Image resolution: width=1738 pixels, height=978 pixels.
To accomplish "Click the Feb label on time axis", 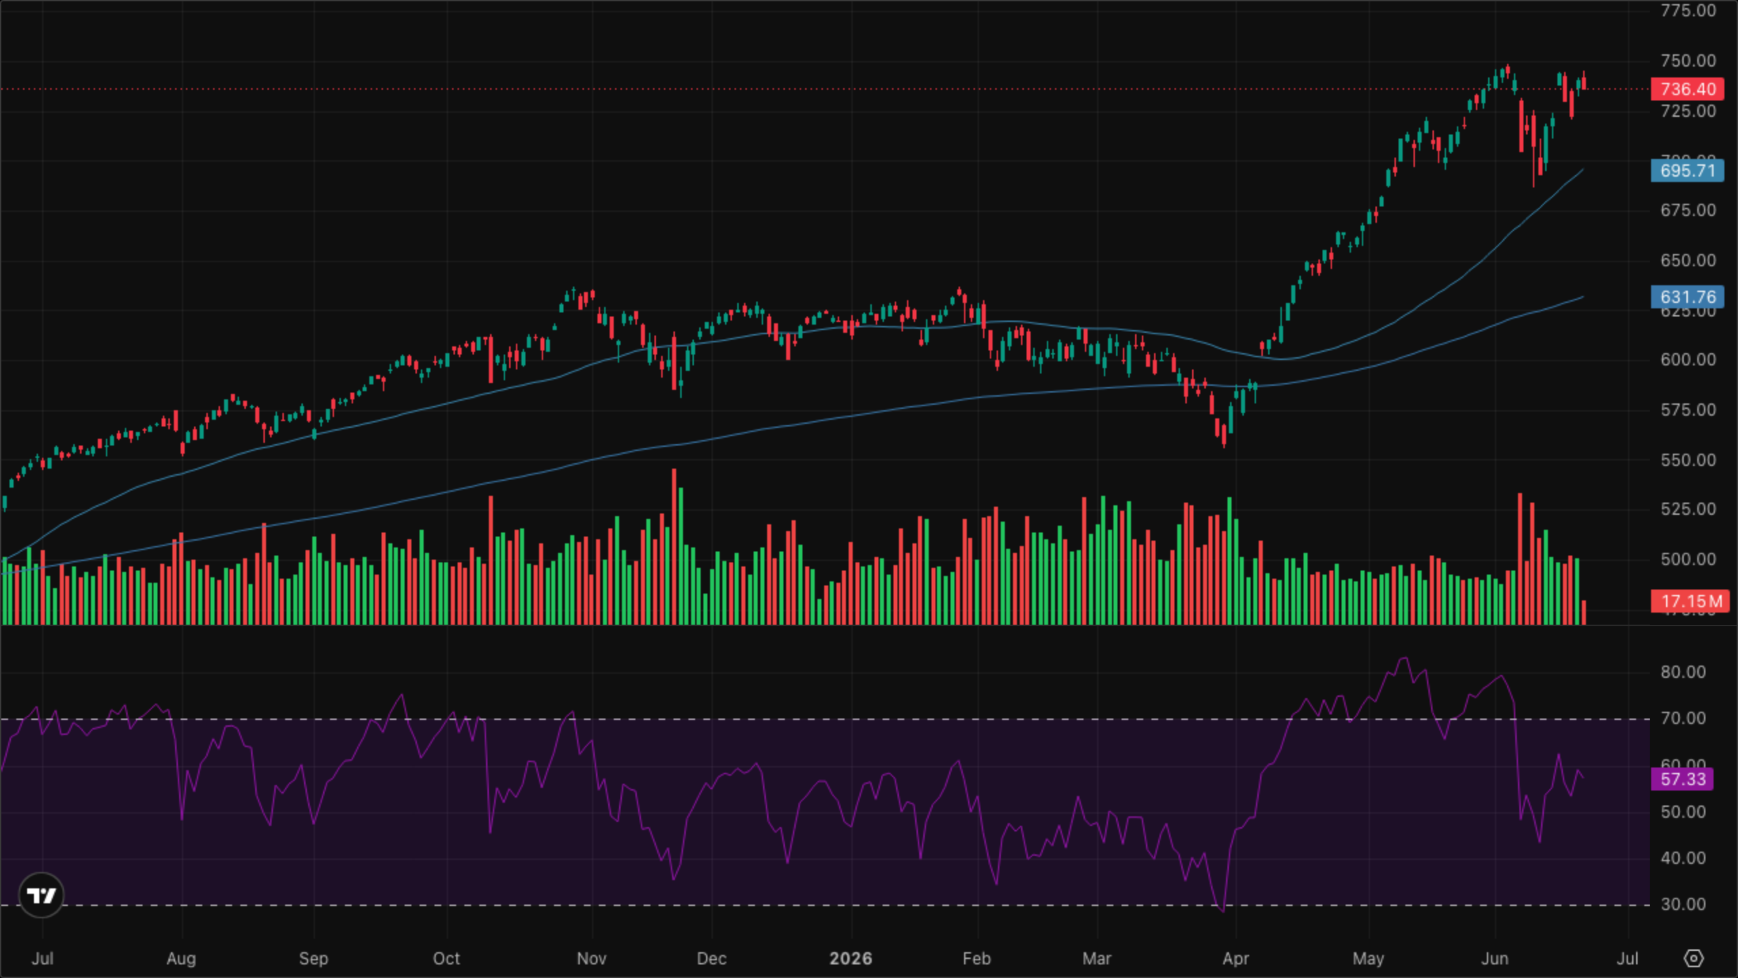I will click(x=977, y=958).
